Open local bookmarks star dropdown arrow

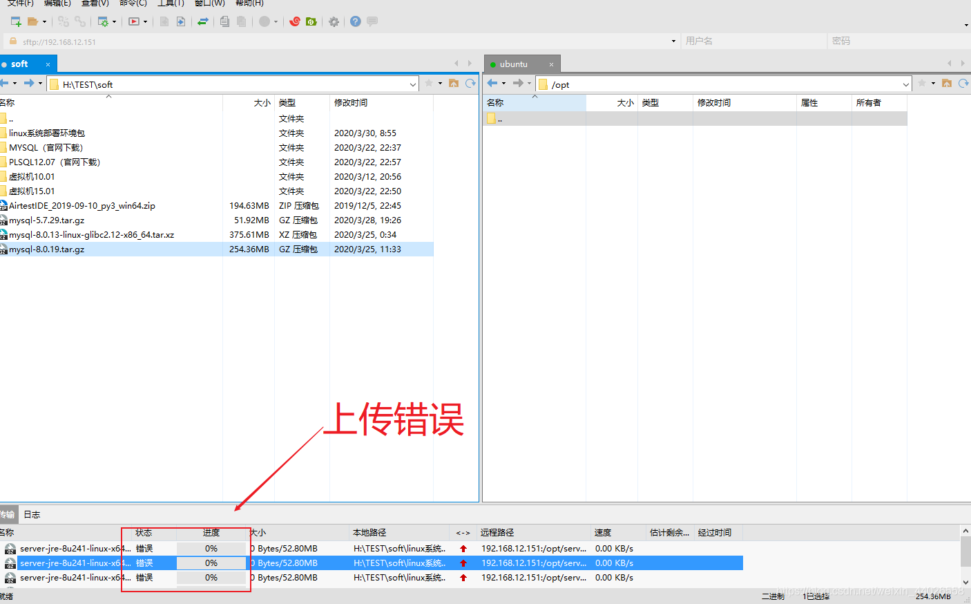(441, 84)
